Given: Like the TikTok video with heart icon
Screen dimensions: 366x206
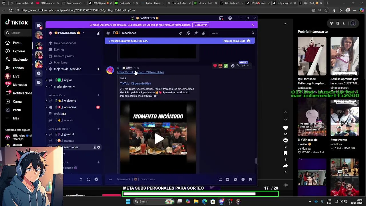Looking at the screenshot, I should 285,128.
